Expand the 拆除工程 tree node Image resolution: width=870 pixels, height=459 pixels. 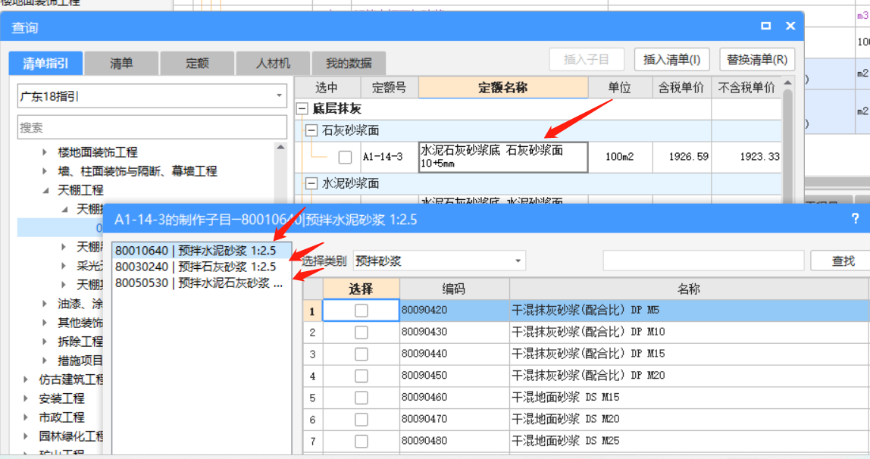pos(45,342)
